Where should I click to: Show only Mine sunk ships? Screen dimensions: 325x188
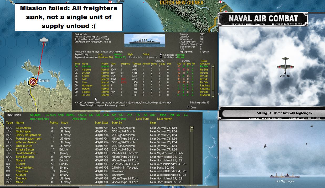click(163, 115)
